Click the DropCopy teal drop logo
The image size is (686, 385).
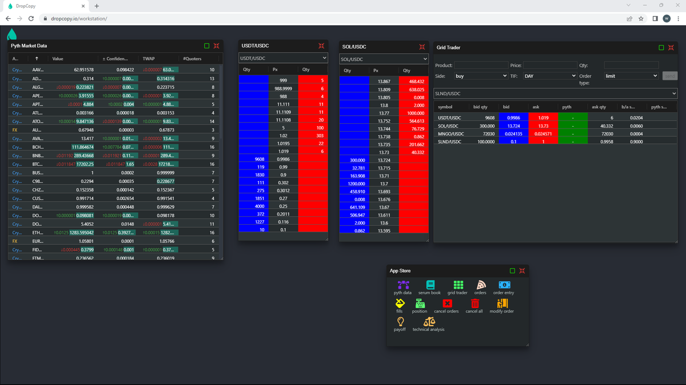point(11,34)
